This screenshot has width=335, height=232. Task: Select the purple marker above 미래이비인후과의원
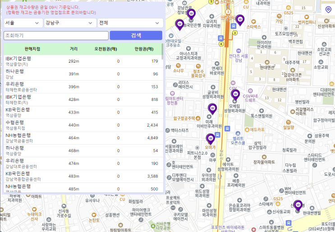(212, 109)
